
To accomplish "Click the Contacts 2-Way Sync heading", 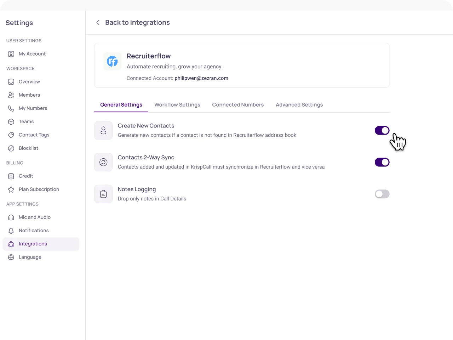I will click(x=146, y=158).
